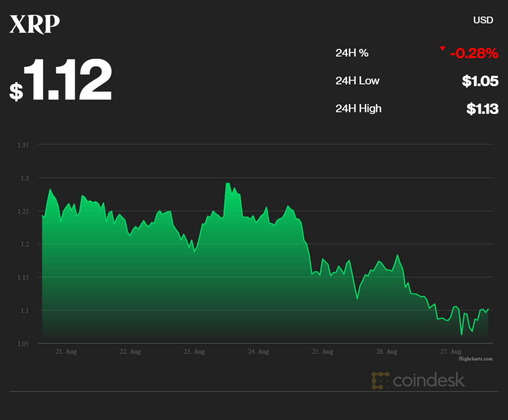Click the coindesk wordmark text
This screenshot has width=508, height=420.
(429, 380)
